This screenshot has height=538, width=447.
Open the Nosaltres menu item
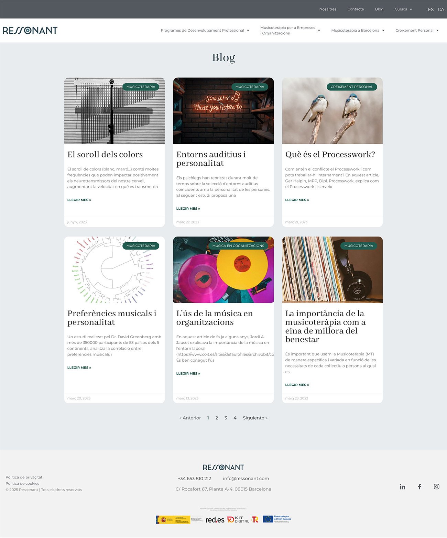(x=328, y=9)
